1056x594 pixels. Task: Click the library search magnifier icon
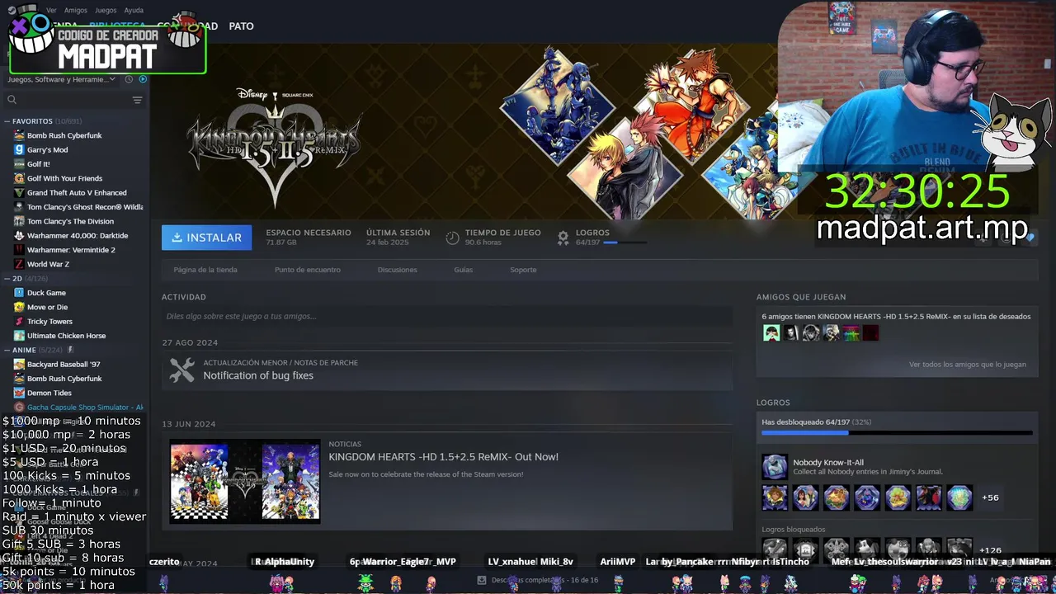pos(12,100)
